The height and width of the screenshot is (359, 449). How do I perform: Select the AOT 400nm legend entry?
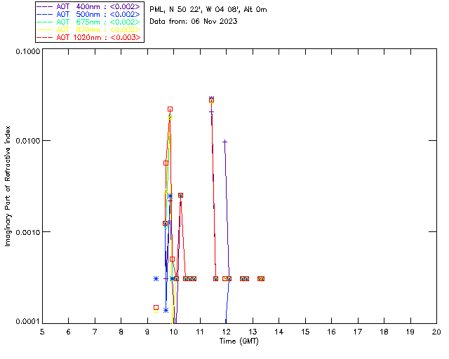click(x=89, y=6)
